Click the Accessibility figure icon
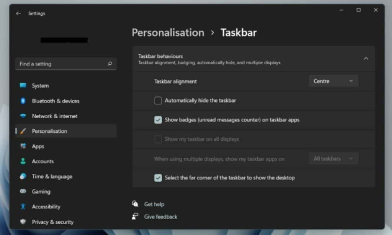392x235 pixels. (x=23, y=207)
